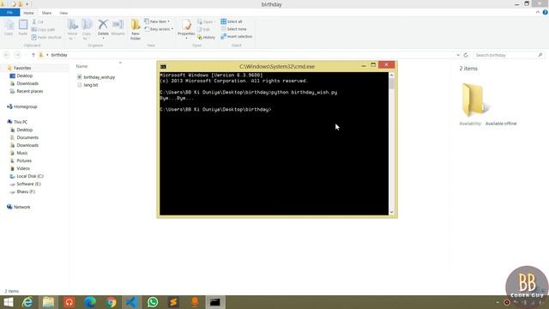
Task: Click the Rename icon in the ribbon
Action: [118, 28]
